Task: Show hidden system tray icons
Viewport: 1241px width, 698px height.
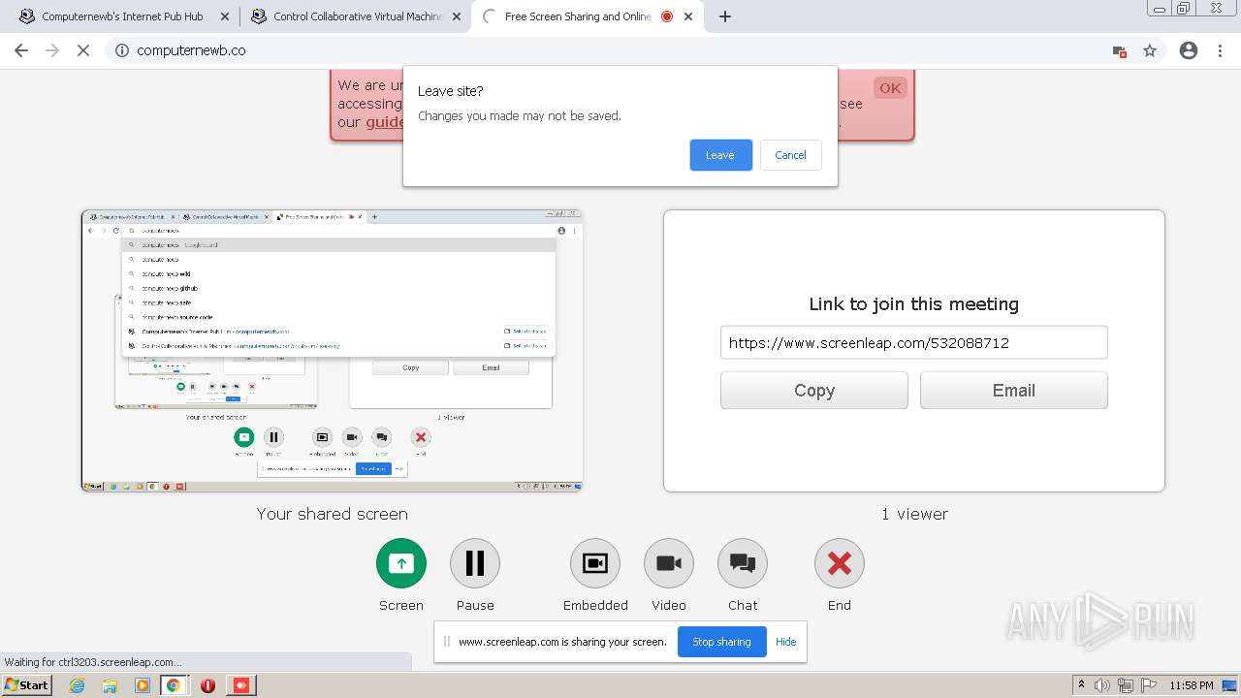Action: 1081,685
